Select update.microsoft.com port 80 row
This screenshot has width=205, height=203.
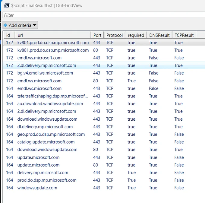tap(104, 165)
